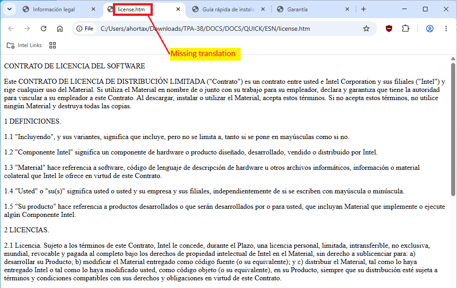This screenshot has width=457, height=288.
Task: Click the paragraph starting 1.4 "Usted"
Action: tap(204, 191)
